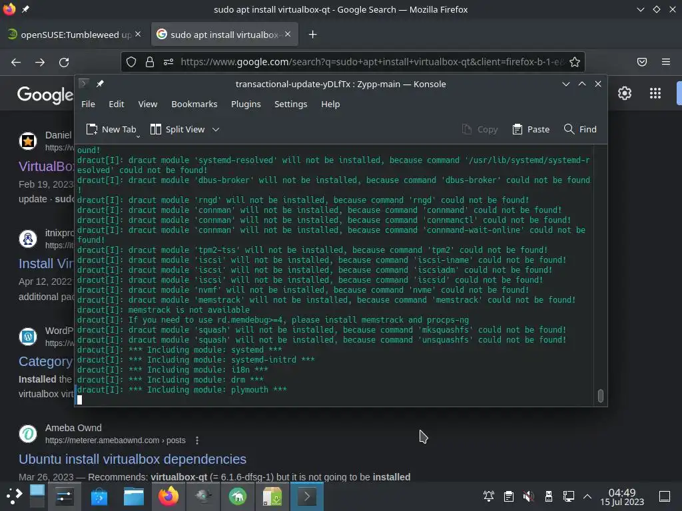Open Konsole Edit menu

[116, 104]
